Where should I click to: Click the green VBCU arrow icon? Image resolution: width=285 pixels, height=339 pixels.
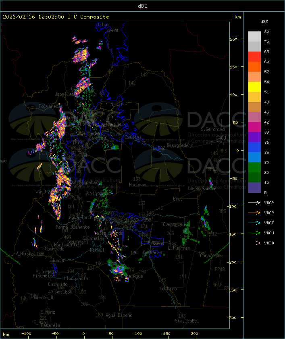(254, 233)
